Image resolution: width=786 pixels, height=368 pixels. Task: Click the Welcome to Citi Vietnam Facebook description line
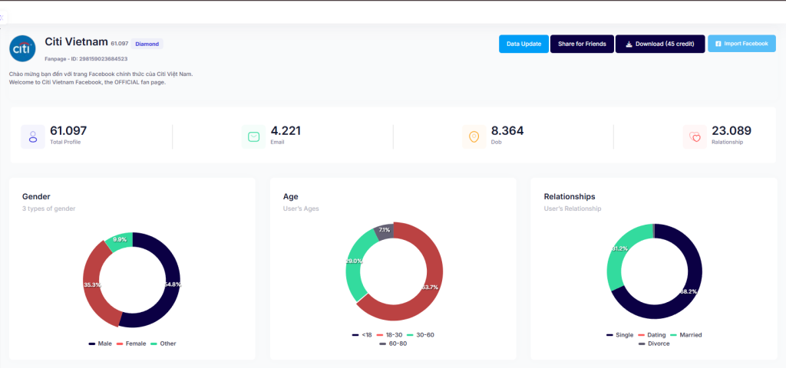click(88, 82)
